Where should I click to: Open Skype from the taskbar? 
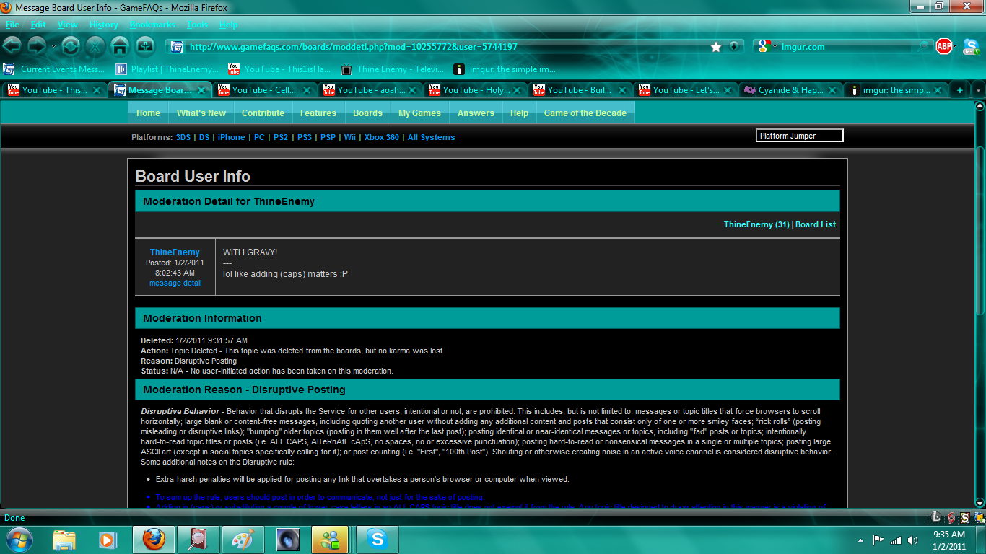376,539
